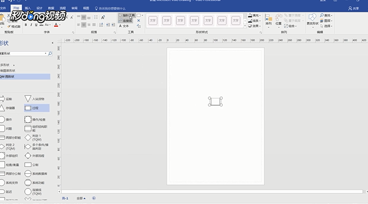Select the 系统功能 shape in stencil
The image size is (368, 204).
tap(35, 183)
